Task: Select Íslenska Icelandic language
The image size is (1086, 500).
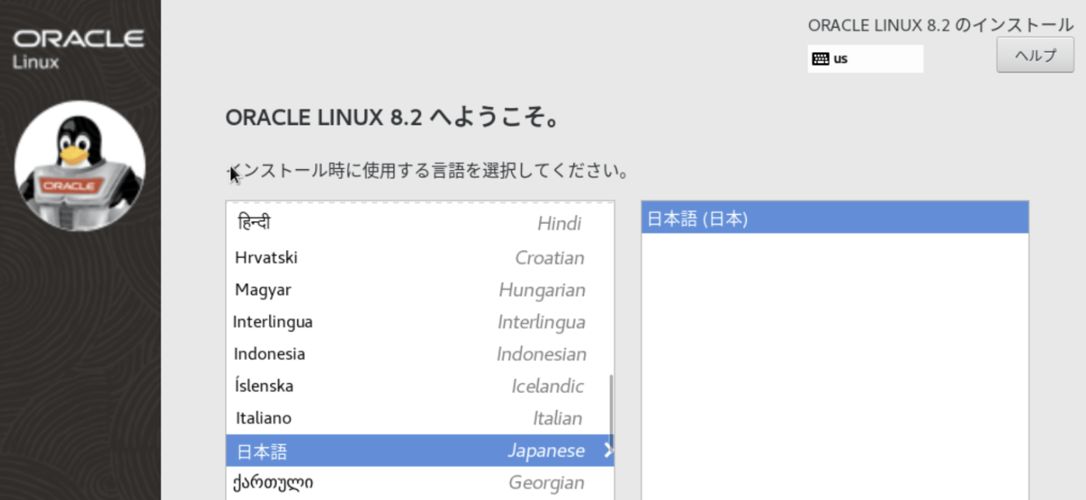Action: click(x=419, y=386)
